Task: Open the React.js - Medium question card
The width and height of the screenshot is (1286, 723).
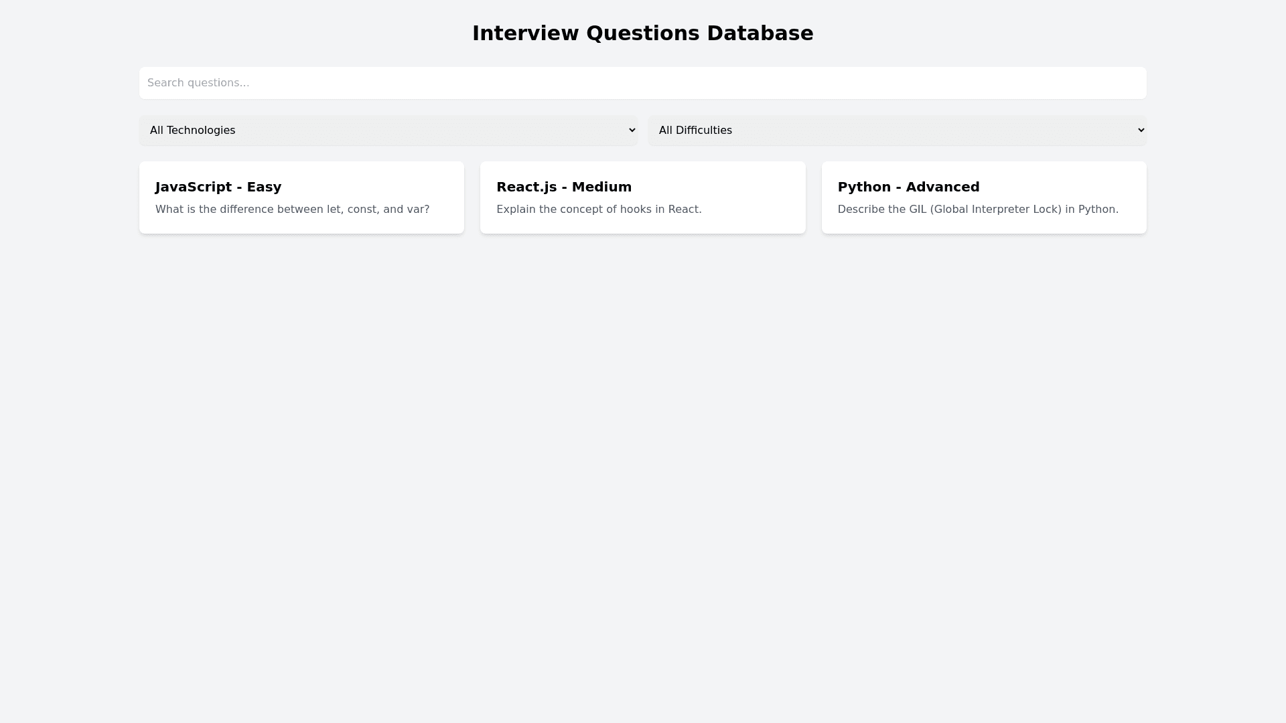Action: [x=642, y=197]
